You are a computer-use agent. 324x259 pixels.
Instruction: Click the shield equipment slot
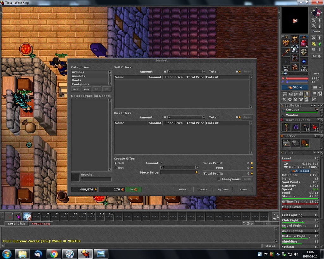coord(304,52)
